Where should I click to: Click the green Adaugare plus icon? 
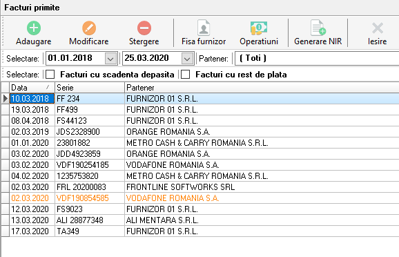click(34, 28)
